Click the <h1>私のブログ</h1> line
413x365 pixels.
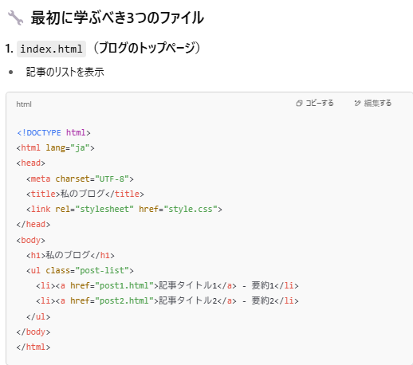pyautogui.click(x=70, y=255)
